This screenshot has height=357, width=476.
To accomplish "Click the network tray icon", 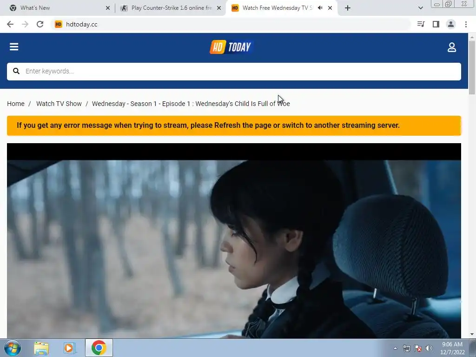I will [406, 348].
